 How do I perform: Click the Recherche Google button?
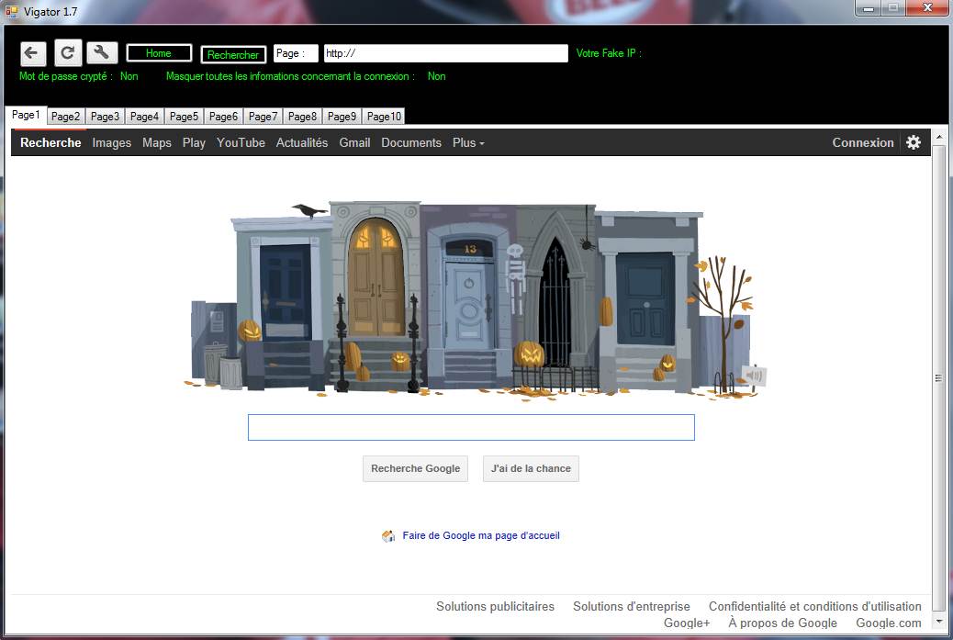pos(415,468)
